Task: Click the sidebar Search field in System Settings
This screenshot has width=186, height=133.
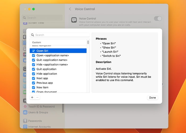Action: pyautogui.click(x=42, y=18)
